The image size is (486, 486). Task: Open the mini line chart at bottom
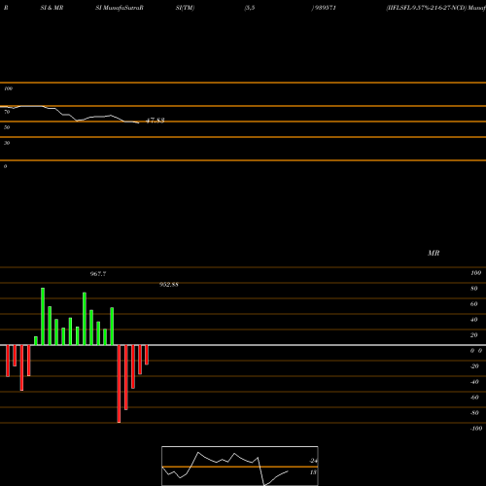(x=240, y=466)
